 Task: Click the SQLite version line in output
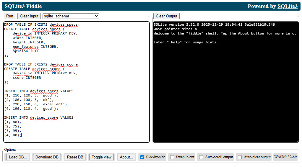(214, 24)
